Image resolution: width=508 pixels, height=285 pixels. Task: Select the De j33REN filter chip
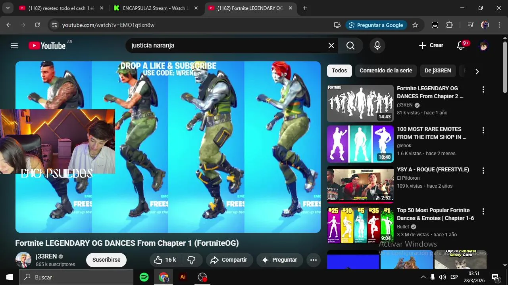pyautogui.click(x=438, y=71)
